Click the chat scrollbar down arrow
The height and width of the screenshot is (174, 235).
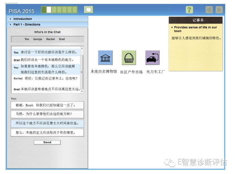[x=82, y=91]
